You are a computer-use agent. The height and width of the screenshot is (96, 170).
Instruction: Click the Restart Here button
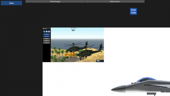tap(46, 41)
